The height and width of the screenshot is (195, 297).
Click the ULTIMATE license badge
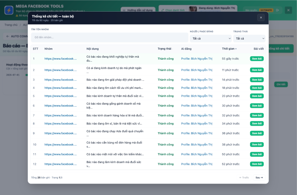[266, 10]
